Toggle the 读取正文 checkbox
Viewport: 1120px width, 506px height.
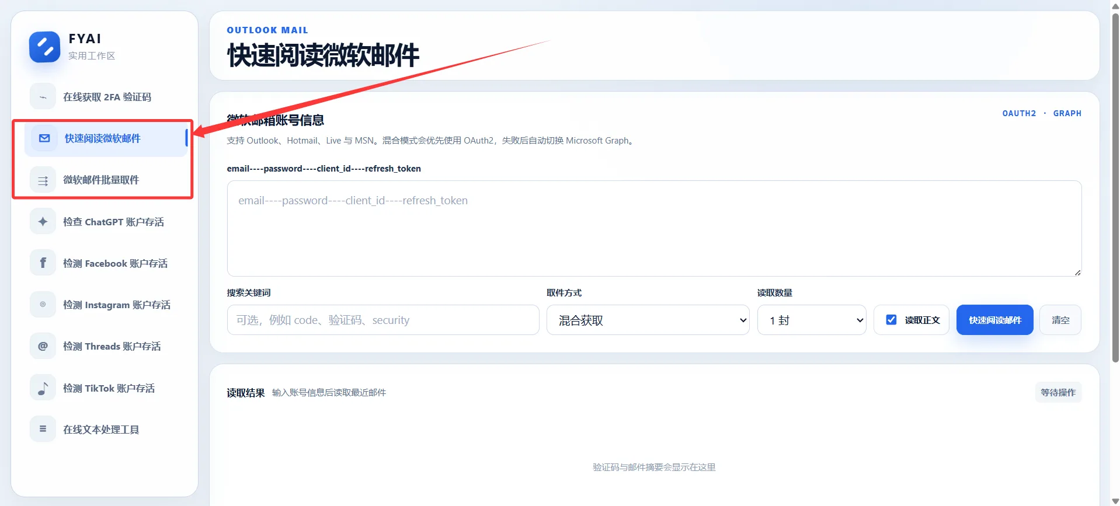(891, 320)
